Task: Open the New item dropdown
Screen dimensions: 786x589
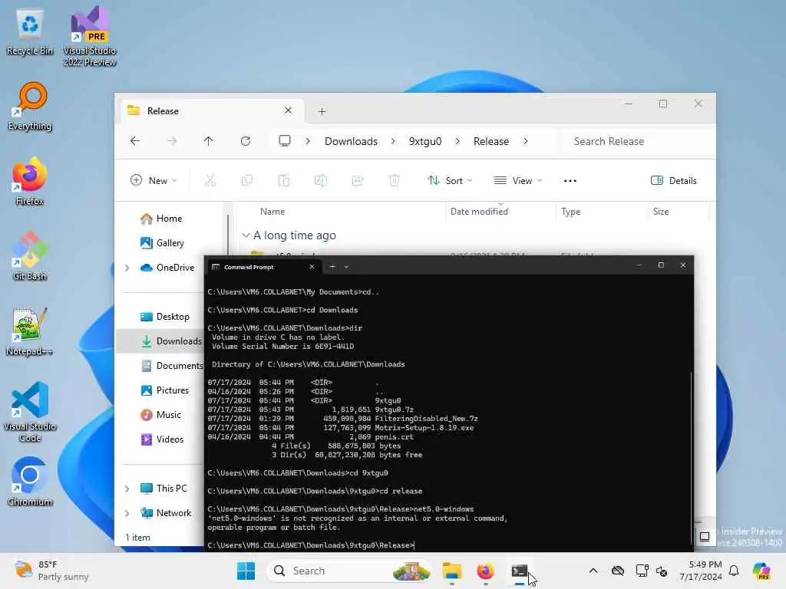Action: tap(154, 180)
